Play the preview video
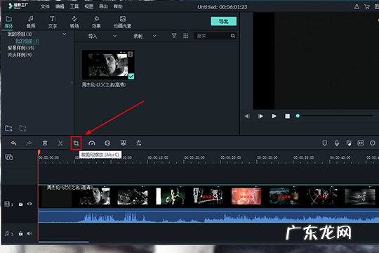Image resolution: width=379 pixels, height=253 pixels. (274, 116)
